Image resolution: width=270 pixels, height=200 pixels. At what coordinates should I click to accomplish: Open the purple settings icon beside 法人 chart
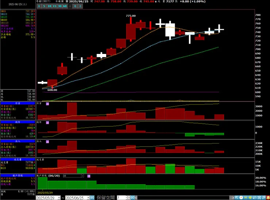(47, 142)
